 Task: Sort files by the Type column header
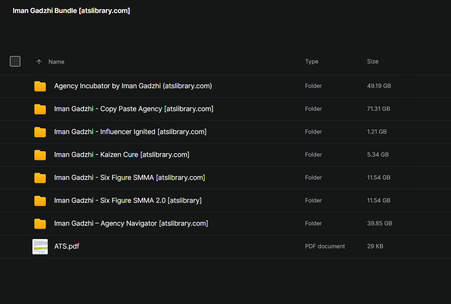click(x=312, y=61)
